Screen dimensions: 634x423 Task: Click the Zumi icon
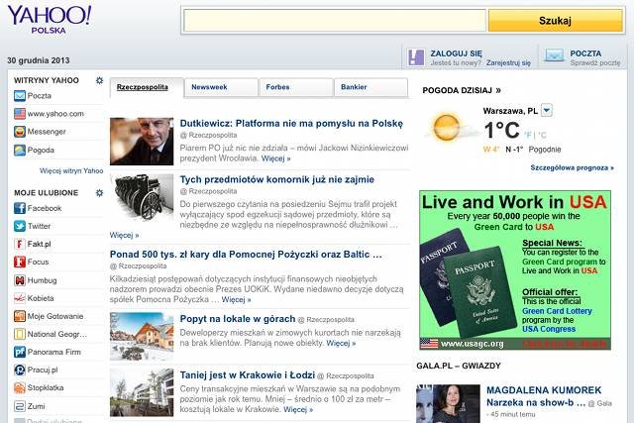(20, 406)
